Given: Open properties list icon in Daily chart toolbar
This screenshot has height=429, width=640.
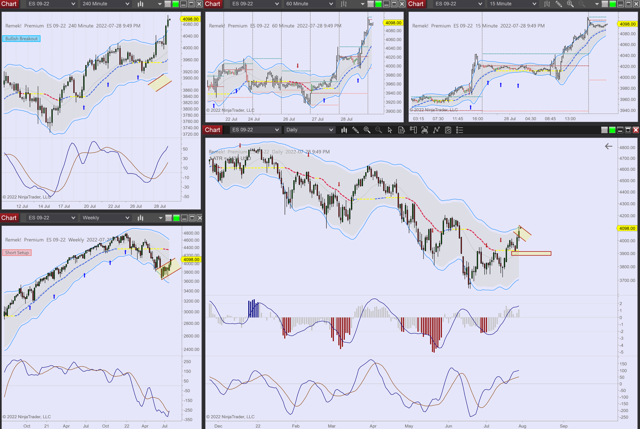Looking at the screenshot, I should pyautogui.click(x=460, y=130).
